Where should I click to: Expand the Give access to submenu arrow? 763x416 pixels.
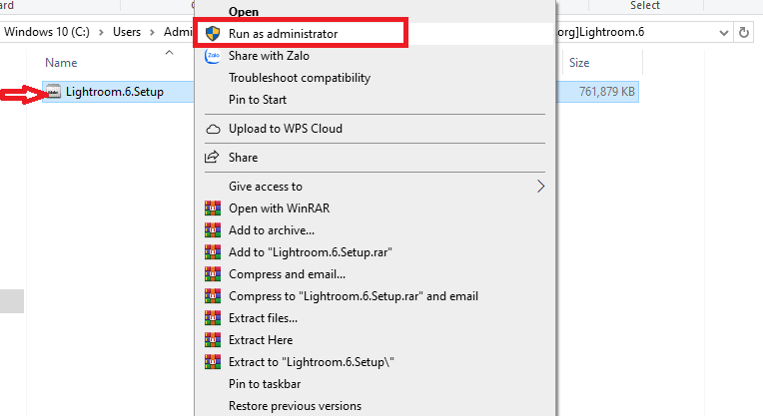541,187
